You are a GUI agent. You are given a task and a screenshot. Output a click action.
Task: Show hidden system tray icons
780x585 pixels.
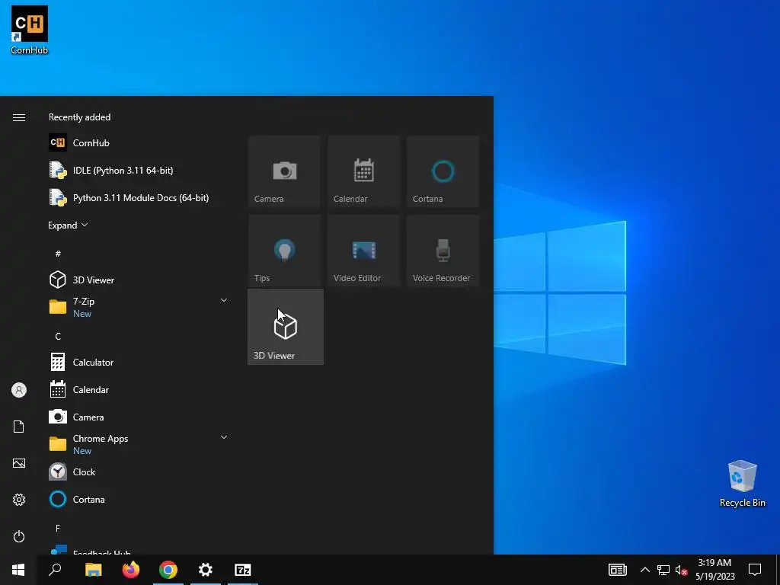click(x=644, y=570)
